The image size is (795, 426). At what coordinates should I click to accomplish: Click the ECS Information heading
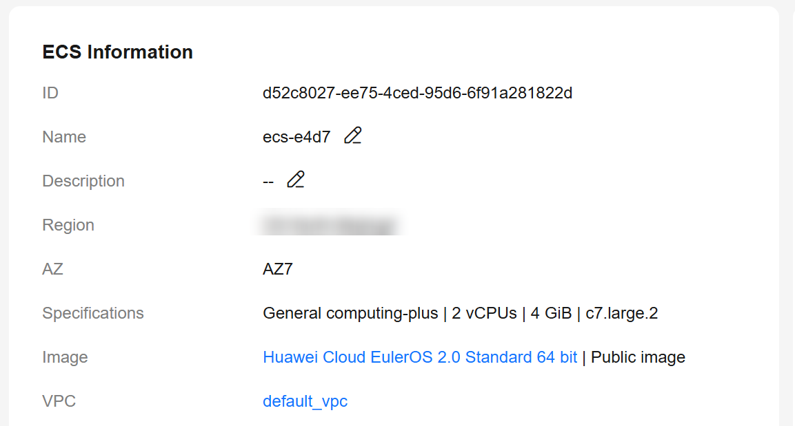pos(118,52)
